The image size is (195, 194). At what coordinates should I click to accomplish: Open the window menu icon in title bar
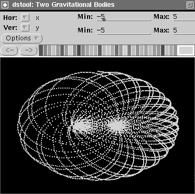[5, 5]
